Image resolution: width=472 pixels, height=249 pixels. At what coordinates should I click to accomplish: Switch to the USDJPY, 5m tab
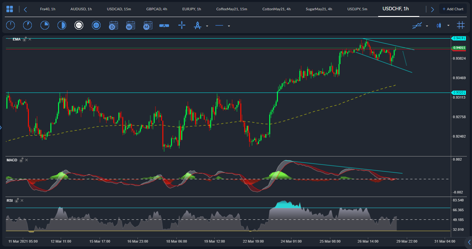pos(357,9)
